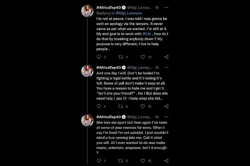The height and width of the screenshot is (166, 250).
Task: Share the "She tore me apart" tweet
Action: click(x=166, y=161)
